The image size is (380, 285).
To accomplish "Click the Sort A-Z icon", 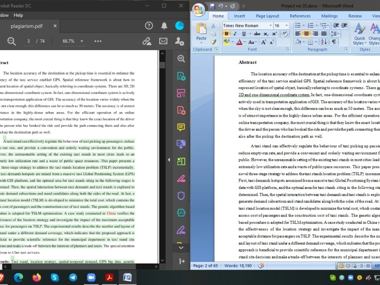I will point(324,42).
